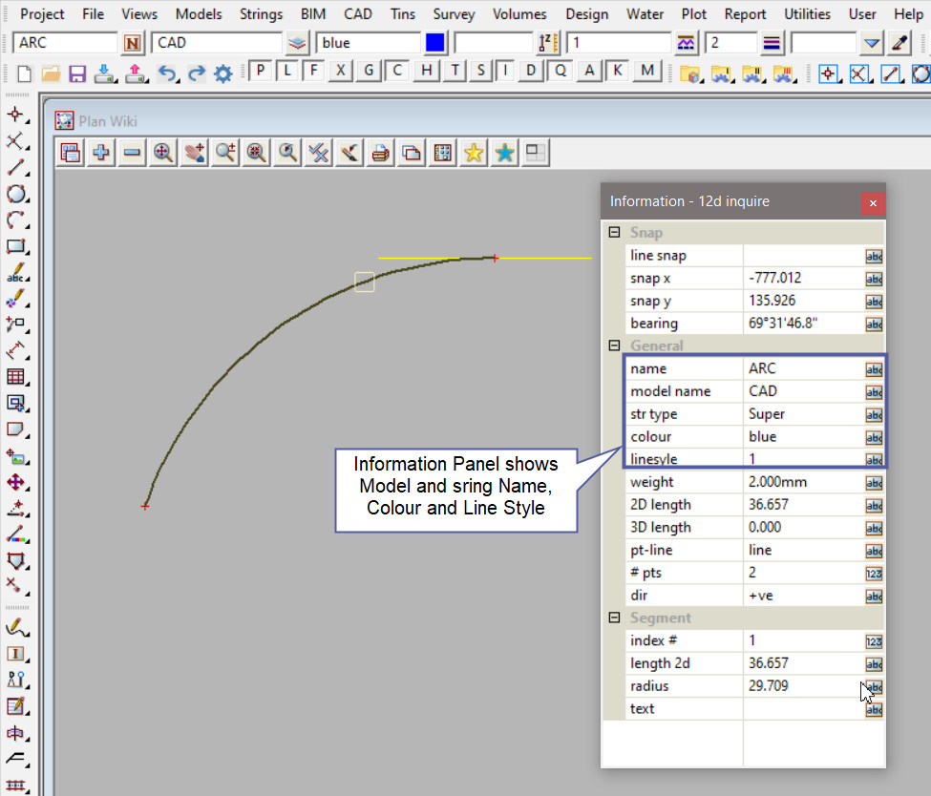Collapse the Segment section expander
This screenshot has width=931, height=796.
point(614,618)
